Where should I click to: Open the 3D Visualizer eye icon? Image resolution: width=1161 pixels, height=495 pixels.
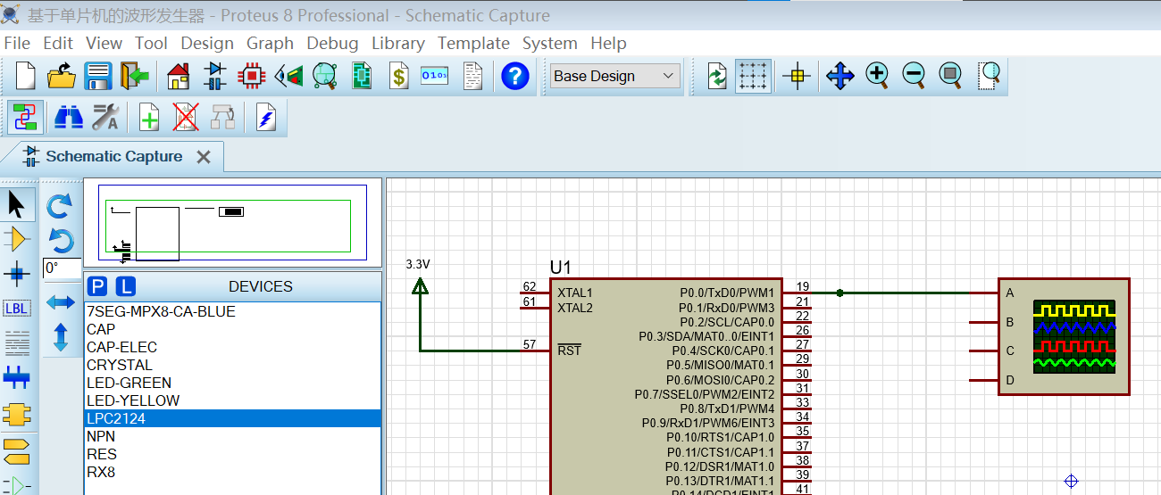click(x=288, y=76)
